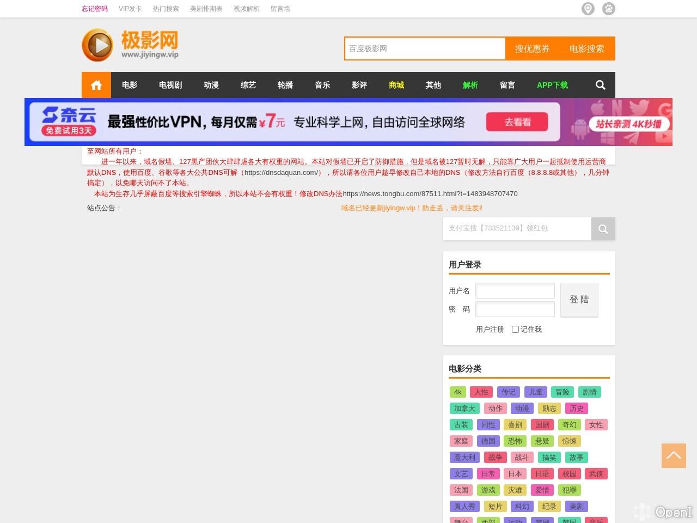Click the location pin icon at top right
697x523 pixels.
(x=588, y=9)
